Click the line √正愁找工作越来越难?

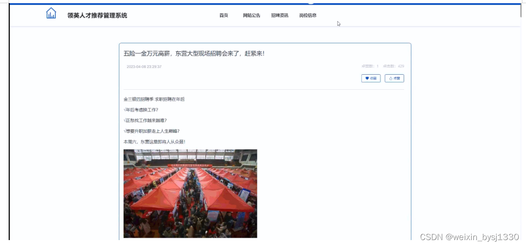[x=145, y=120]
